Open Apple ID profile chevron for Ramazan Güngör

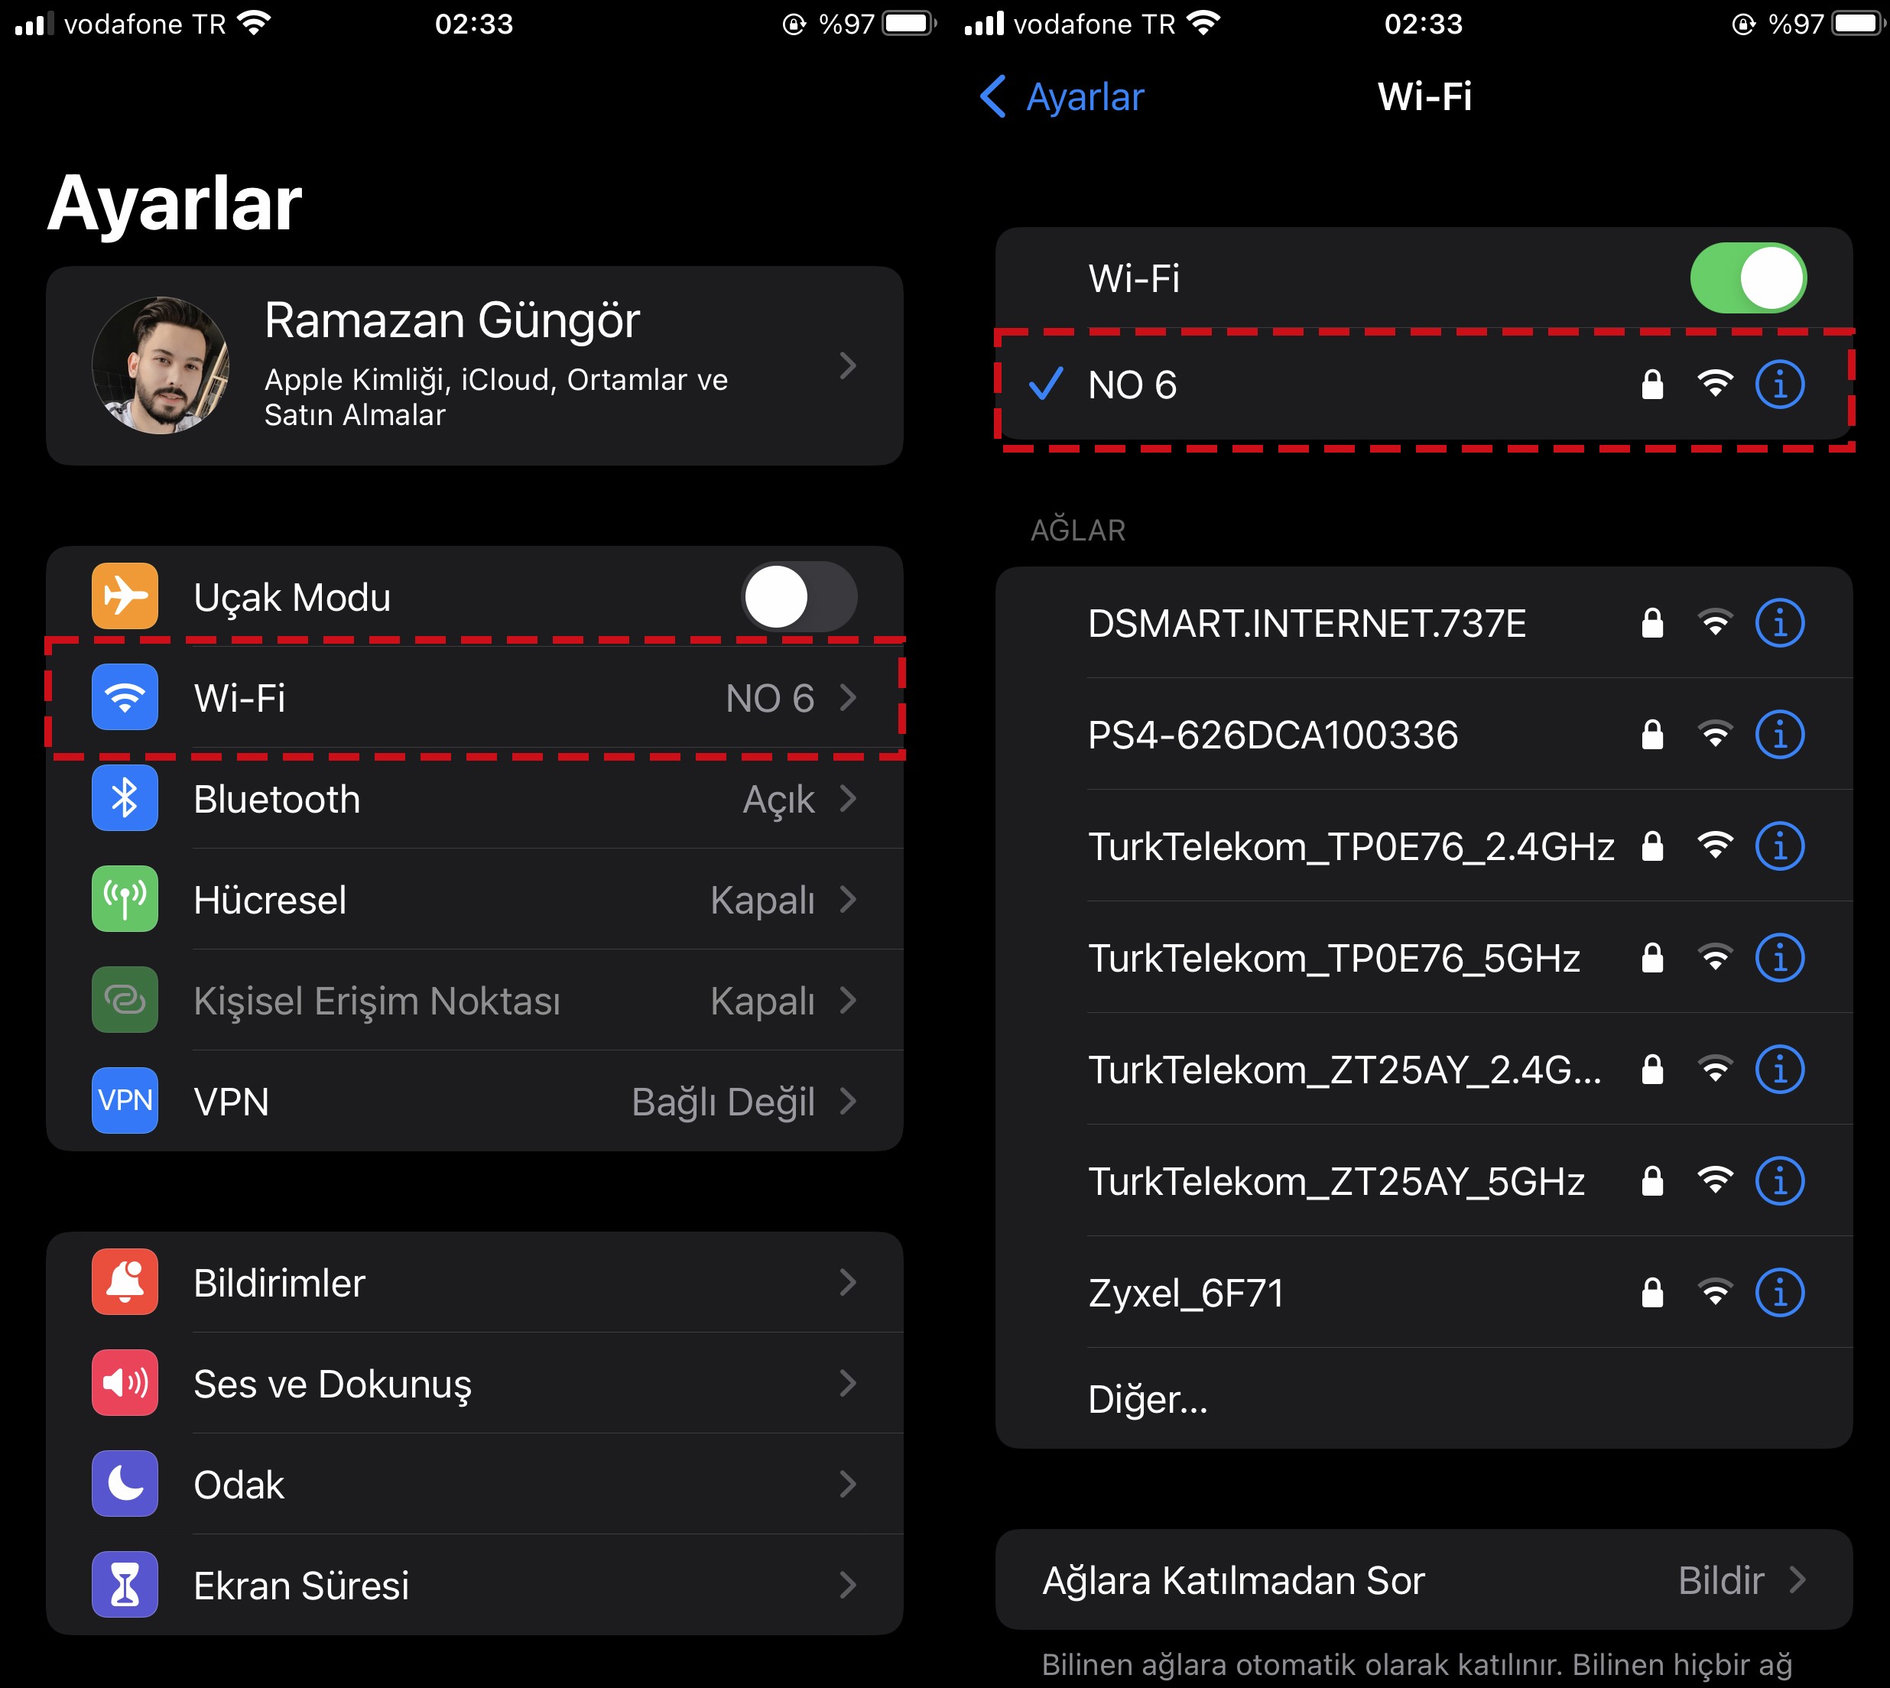point(846,365)
